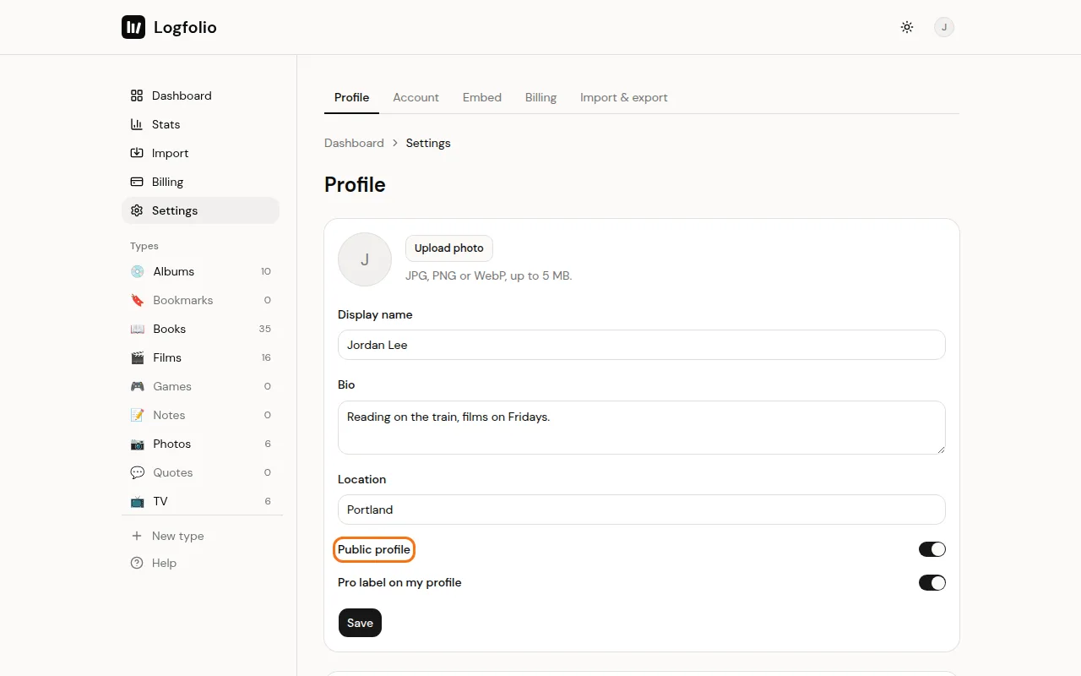Click the JPG, PNG or WebP hint text
Viewport: 1081px width, 676px height.
pyautogui.click(x=489, y=275)
